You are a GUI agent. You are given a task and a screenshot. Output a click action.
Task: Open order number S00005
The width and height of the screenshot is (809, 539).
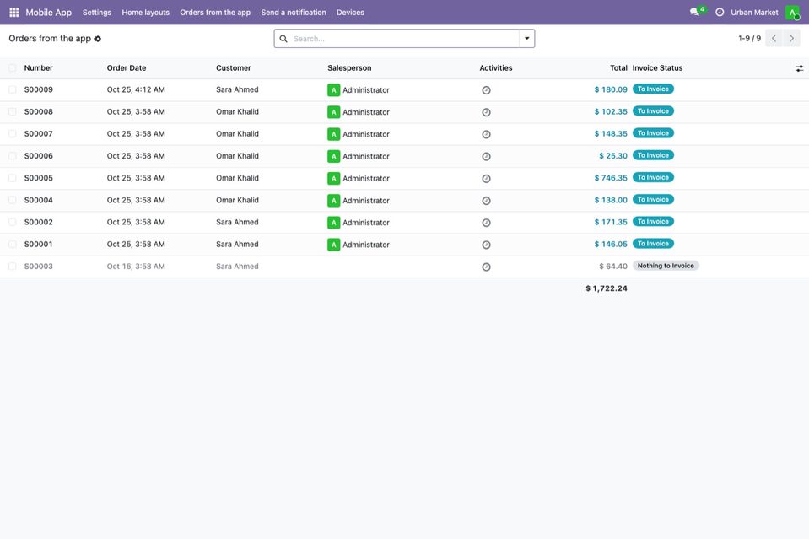pyautogui.click(x=39, y=178)
